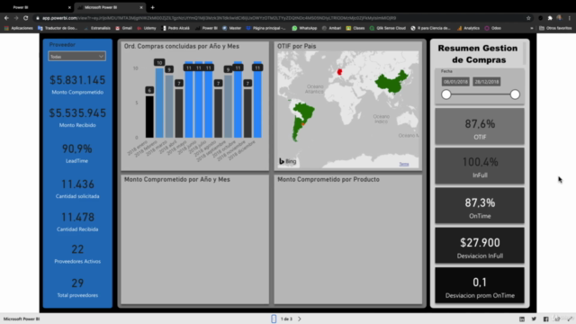Click the address bar URL

click(x=219, y=18)
